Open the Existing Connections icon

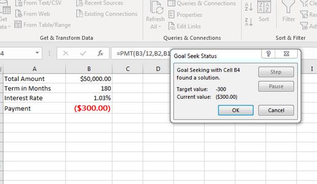[x=79, y=14]
